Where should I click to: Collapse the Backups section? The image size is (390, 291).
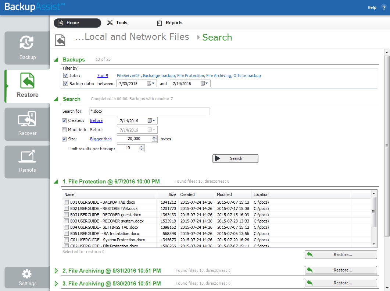56,60
